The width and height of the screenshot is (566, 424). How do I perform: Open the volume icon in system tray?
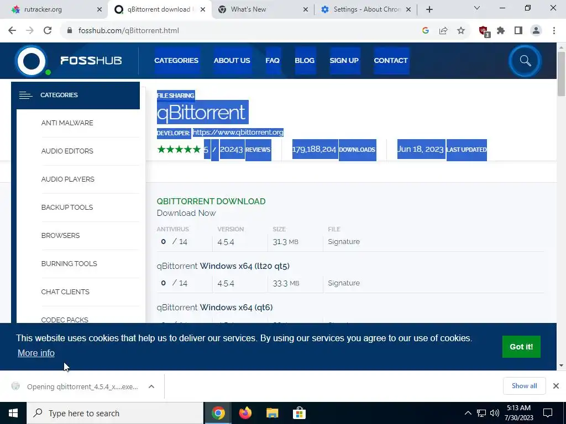click(x=495, y=413)
